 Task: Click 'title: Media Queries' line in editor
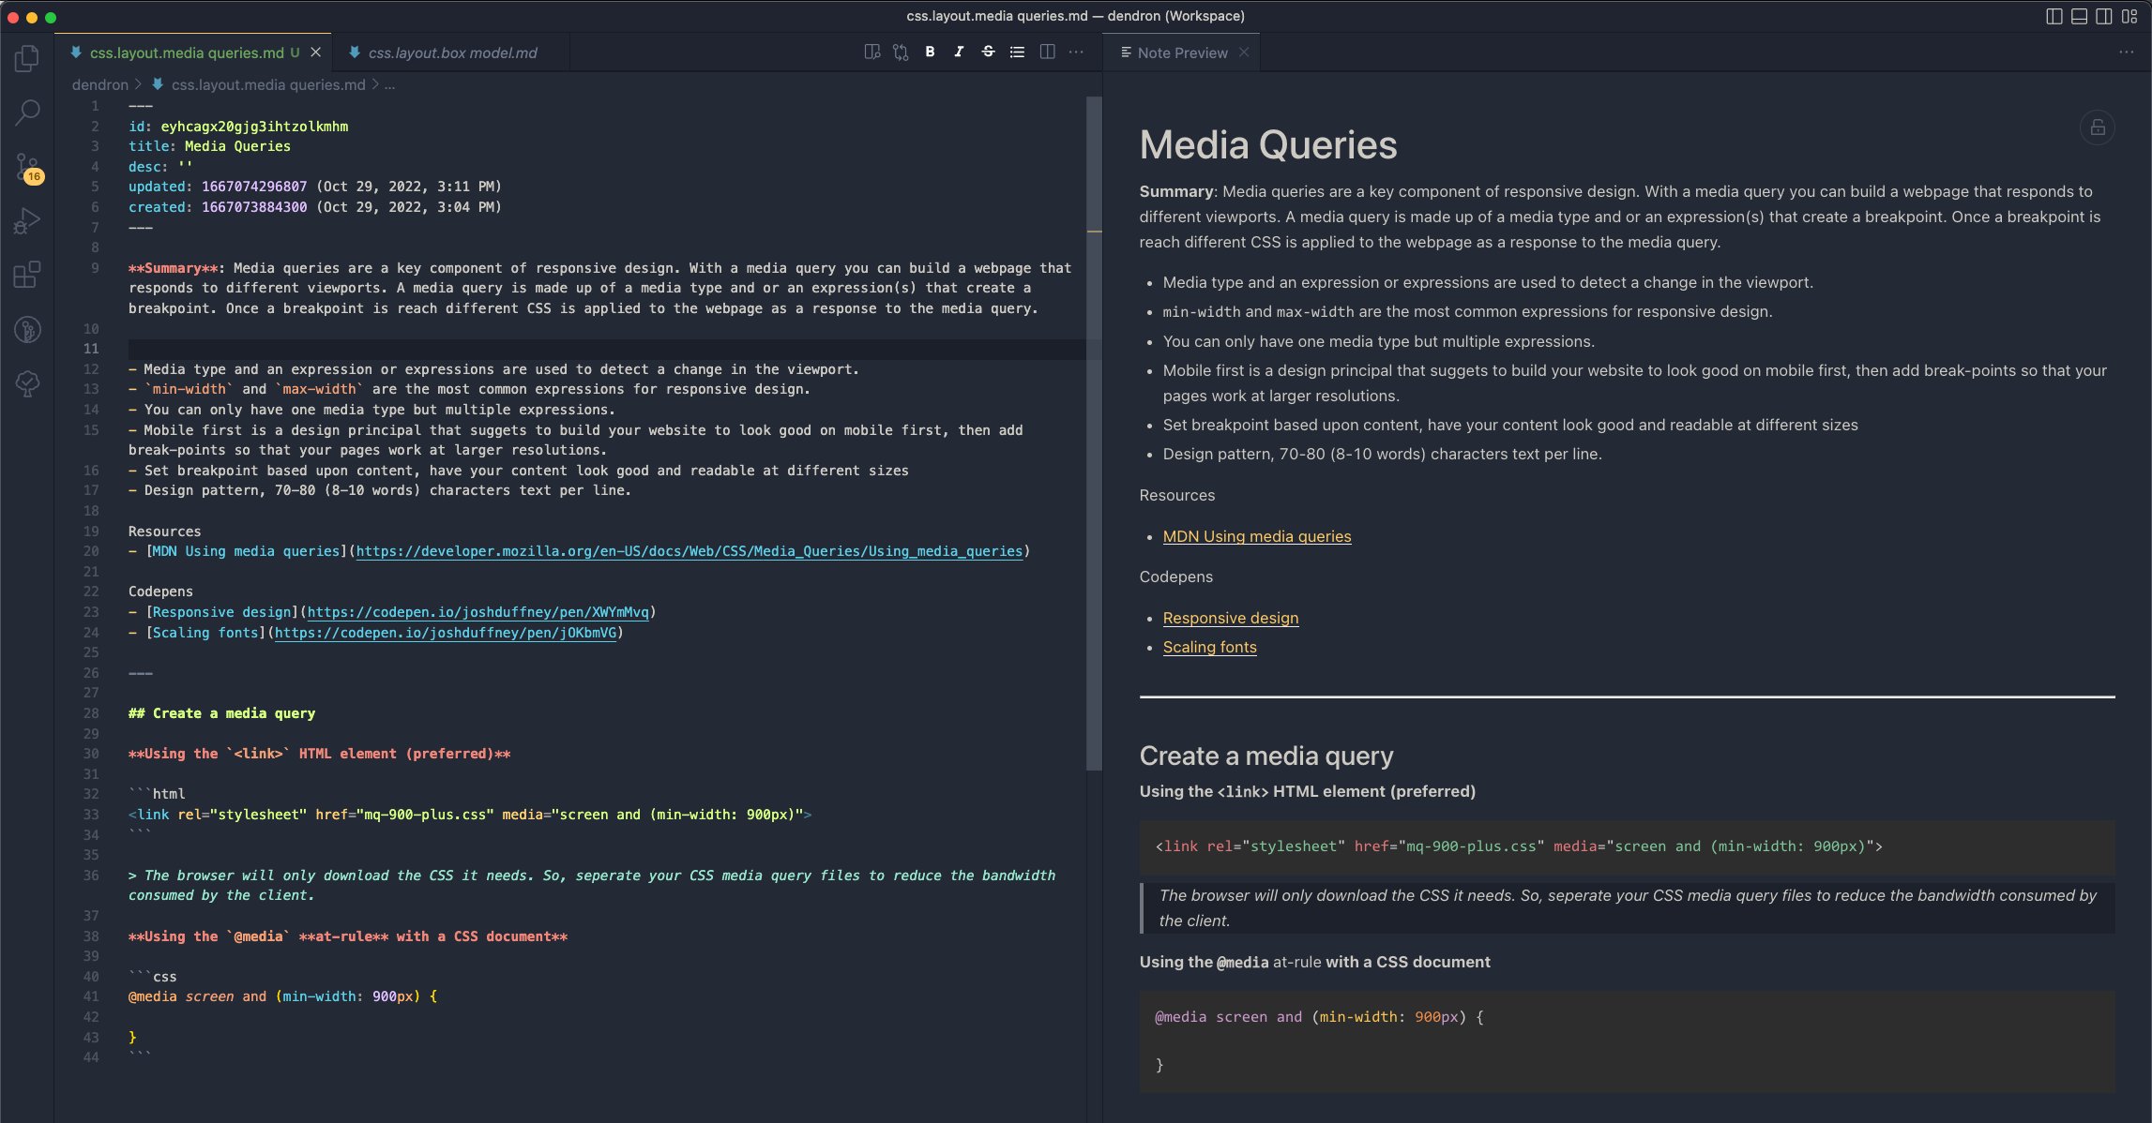coord(209,146)
